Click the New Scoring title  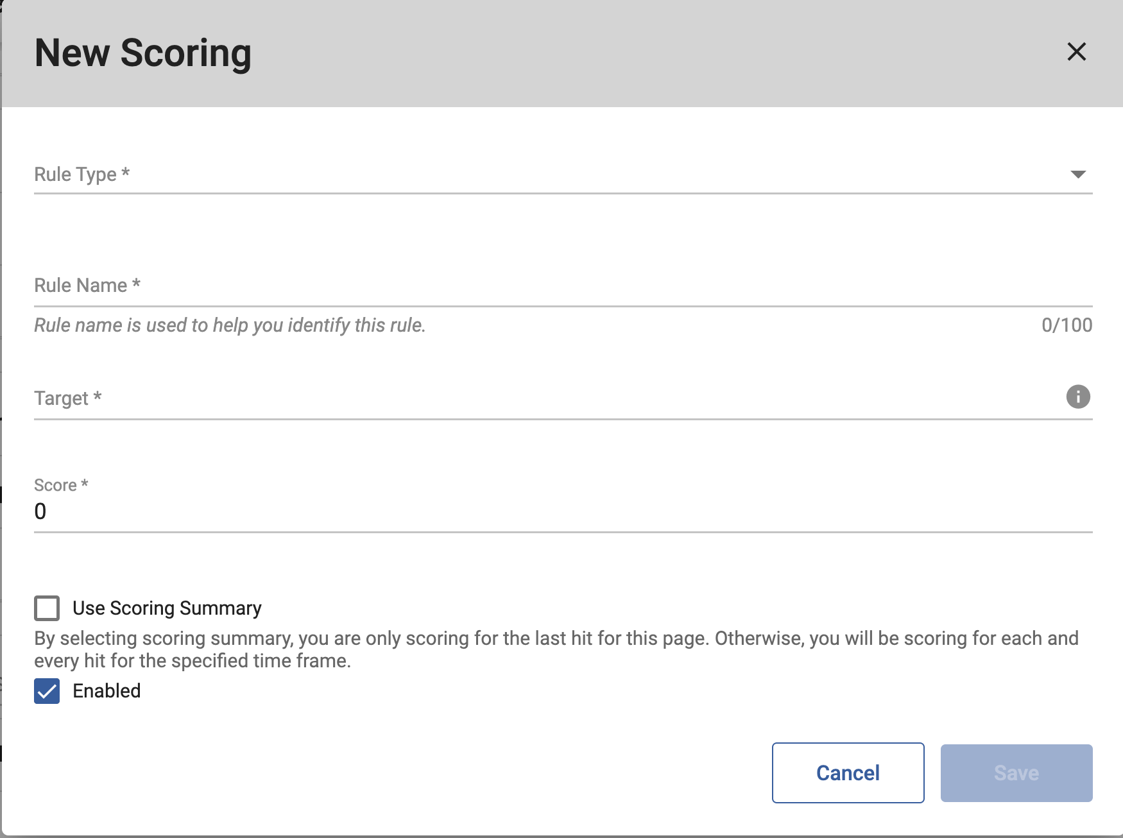142,53
